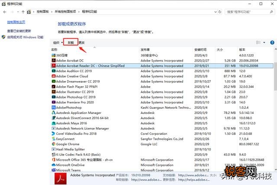Click the K-Lite Codec Pack icon

click(54, 154)
